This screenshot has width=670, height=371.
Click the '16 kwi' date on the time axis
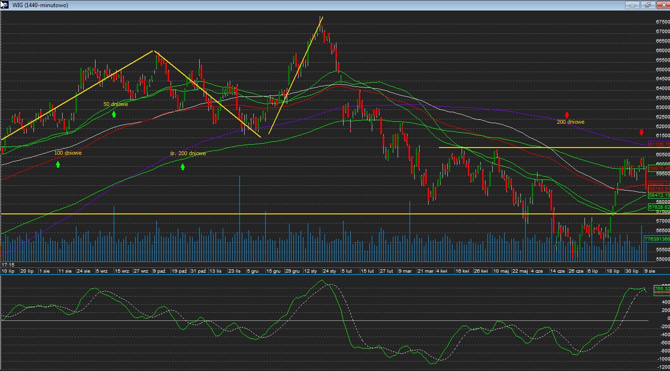point(462,271)
